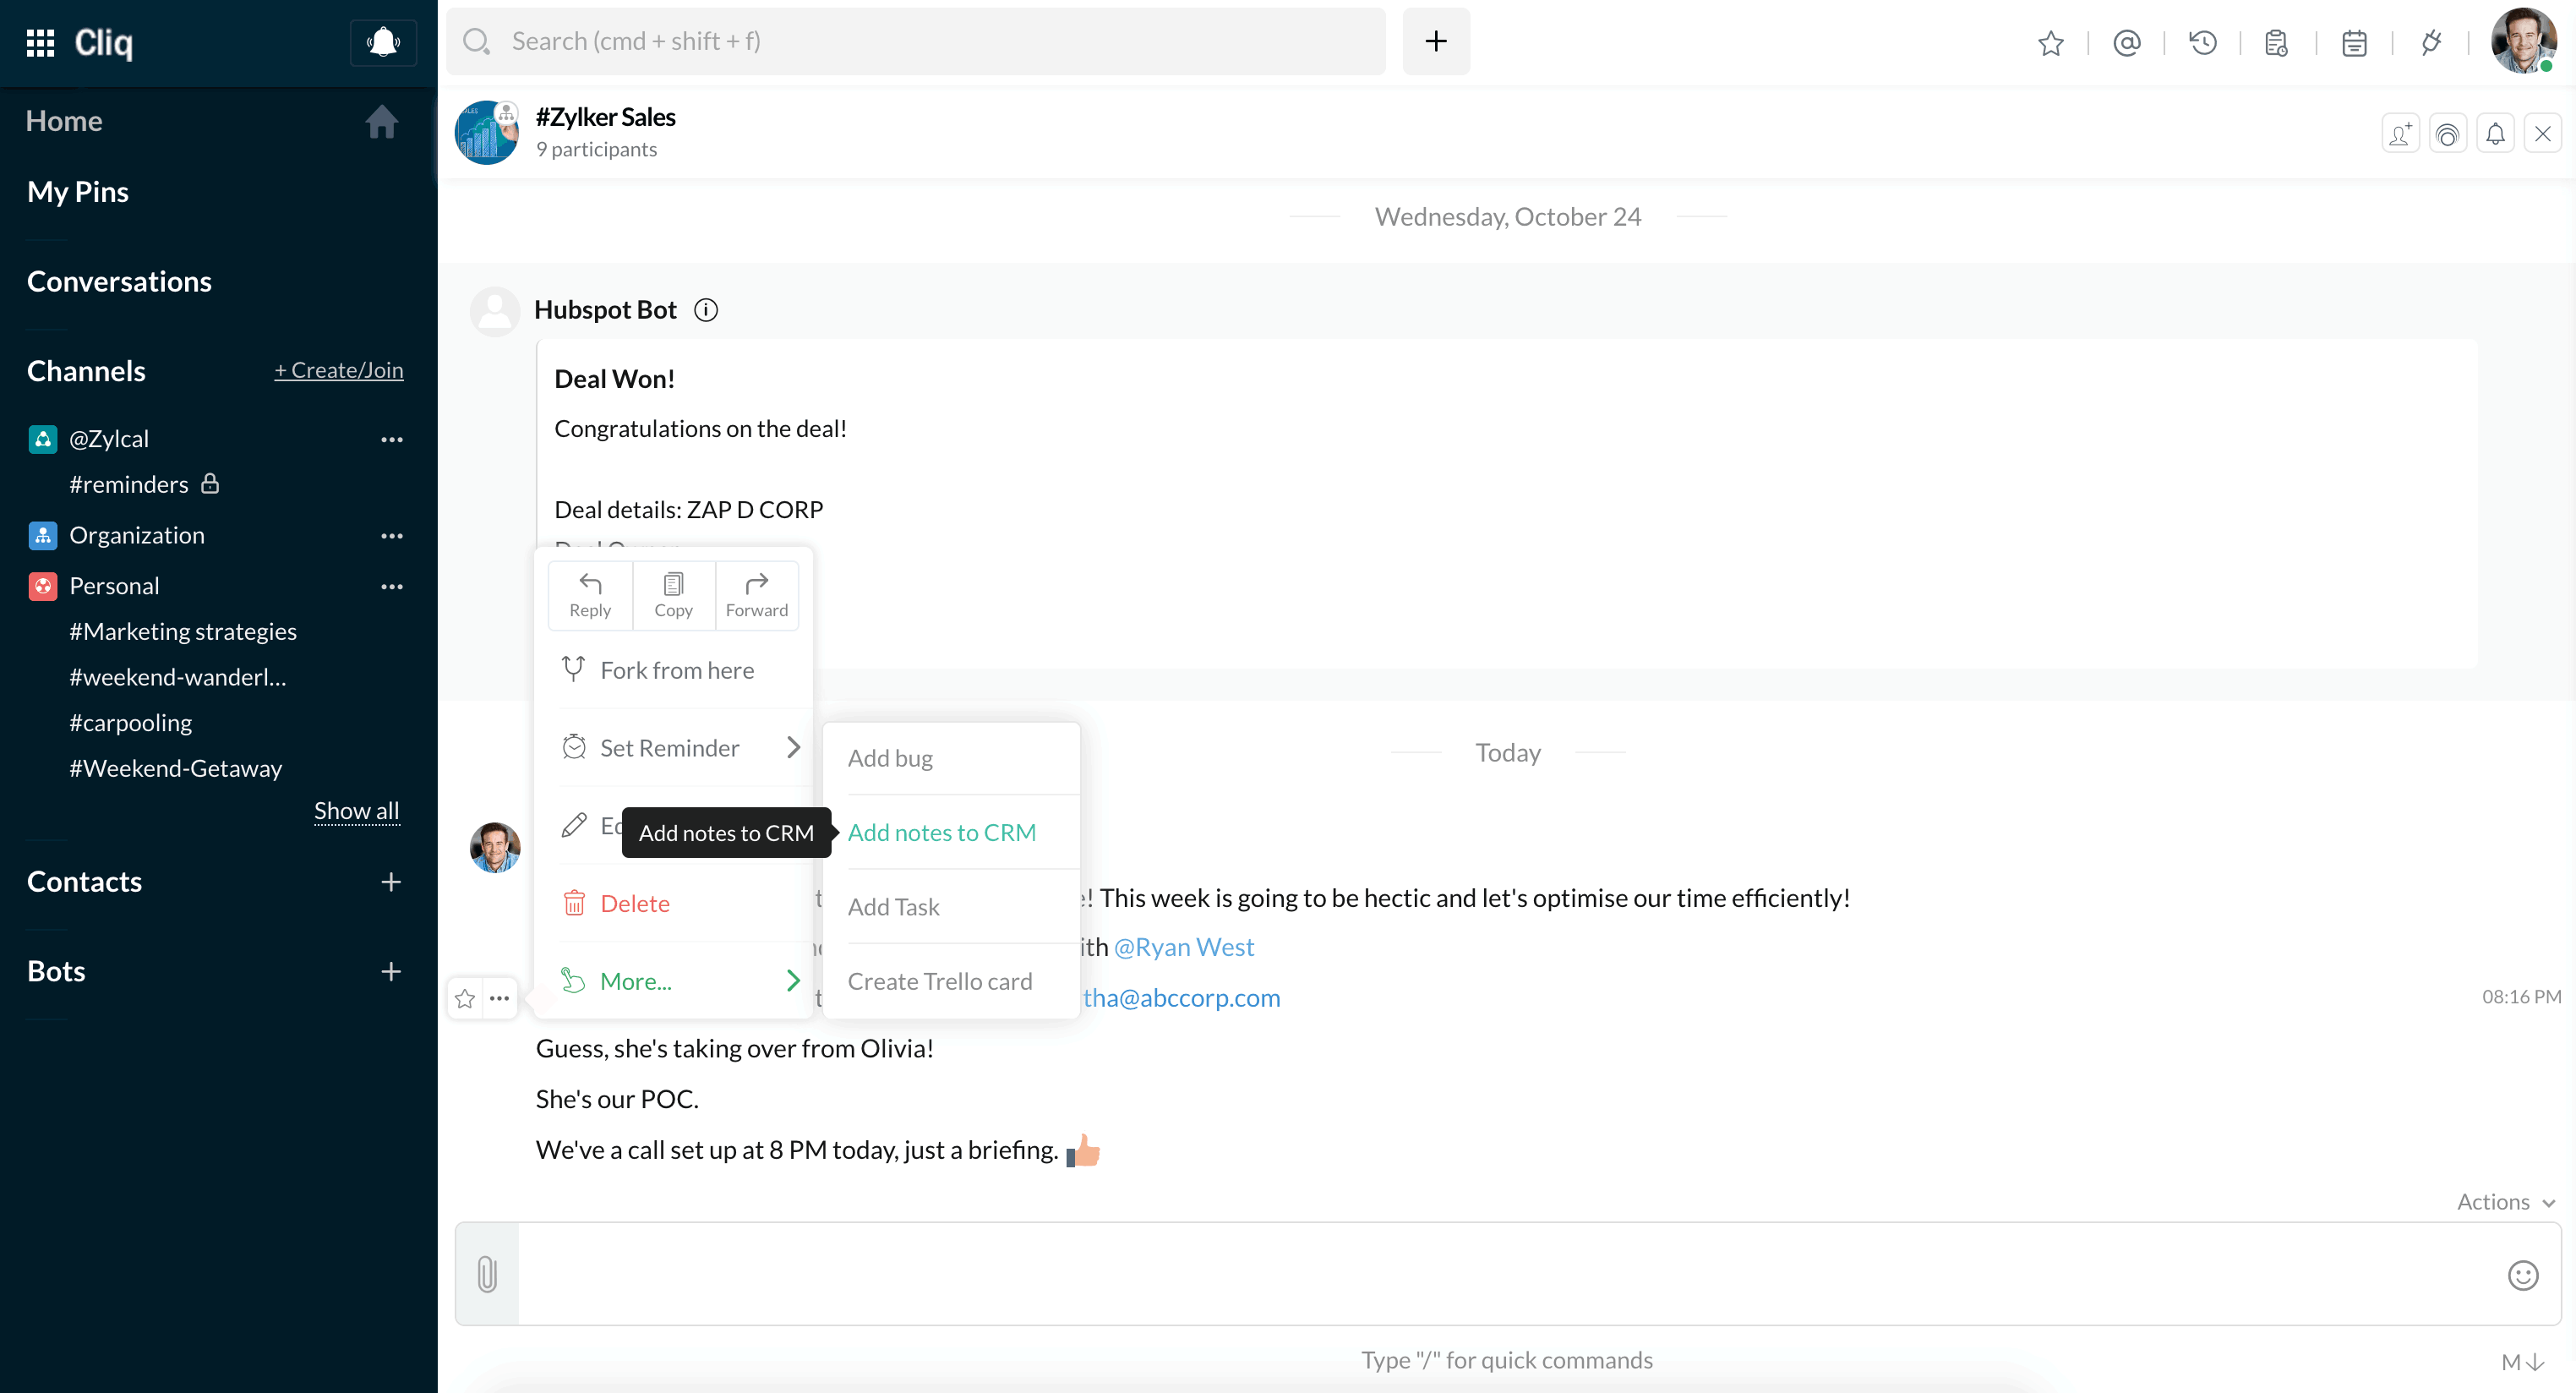This screenshot has width=2576, height=1393.
Task: Click the search magnifier icon
Action: [476, 41]
